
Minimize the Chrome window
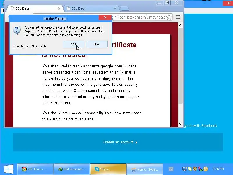tap(160, 3)
